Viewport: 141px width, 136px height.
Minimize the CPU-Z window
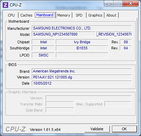tap(109, 4)
